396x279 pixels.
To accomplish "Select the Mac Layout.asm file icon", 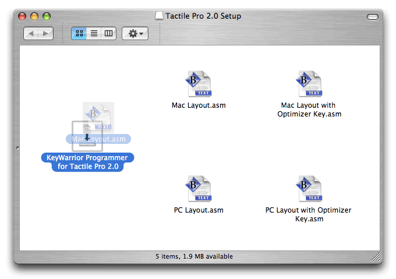I will coord(199,83).
